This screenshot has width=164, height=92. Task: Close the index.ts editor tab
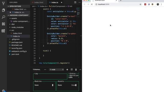[61, 2]
